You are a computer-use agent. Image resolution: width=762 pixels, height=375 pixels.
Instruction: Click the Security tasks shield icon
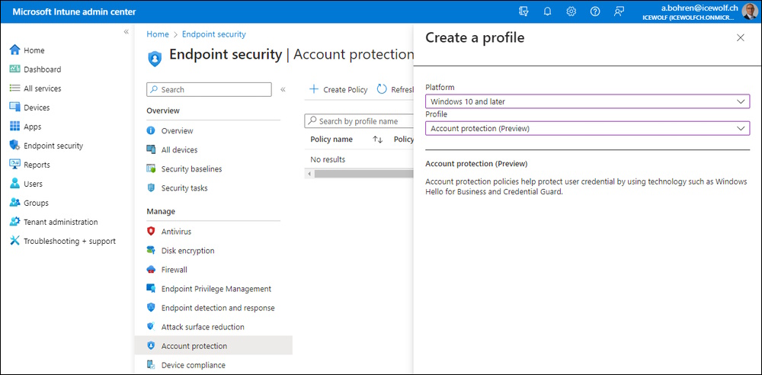(151, 187)
